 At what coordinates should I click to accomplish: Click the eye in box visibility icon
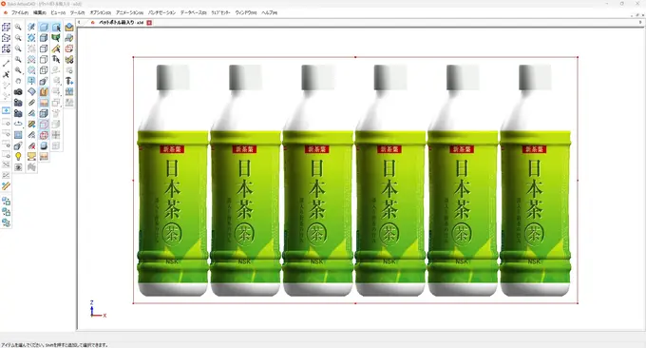(x=18, y=167)
